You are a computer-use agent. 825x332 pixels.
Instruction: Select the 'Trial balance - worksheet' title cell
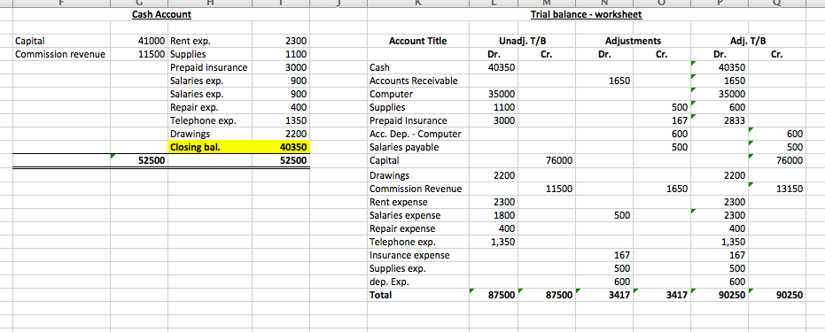coord(586,15)
